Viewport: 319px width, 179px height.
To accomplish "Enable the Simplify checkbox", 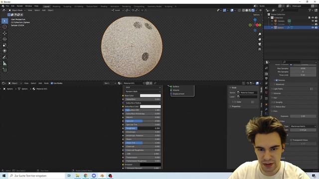I will pyautogui.click(x=274, y=102).
